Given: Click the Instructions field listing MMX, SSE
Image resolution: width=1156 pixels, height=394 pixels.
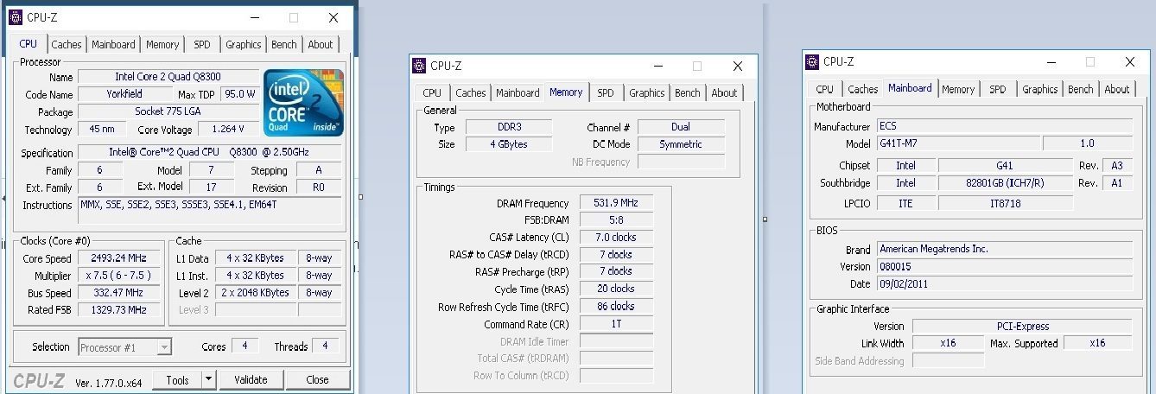Looking at the screenshot, I should click(210, 210).
